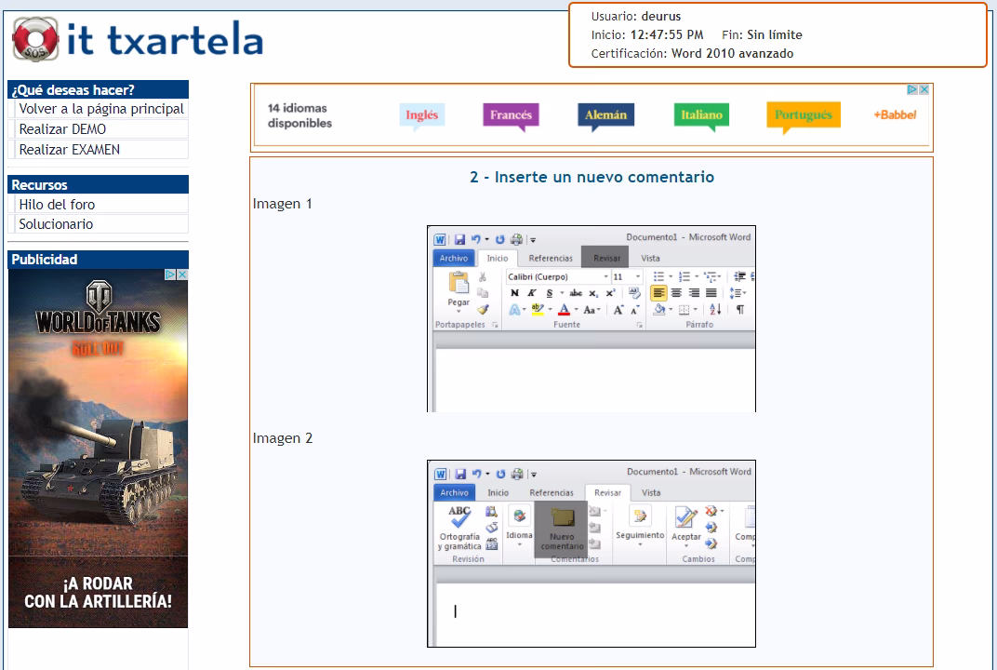Click the pilcrow show-marks icon in Imagen 1
Viewport: 997px width, 670px height.
[x=739, y=310]
